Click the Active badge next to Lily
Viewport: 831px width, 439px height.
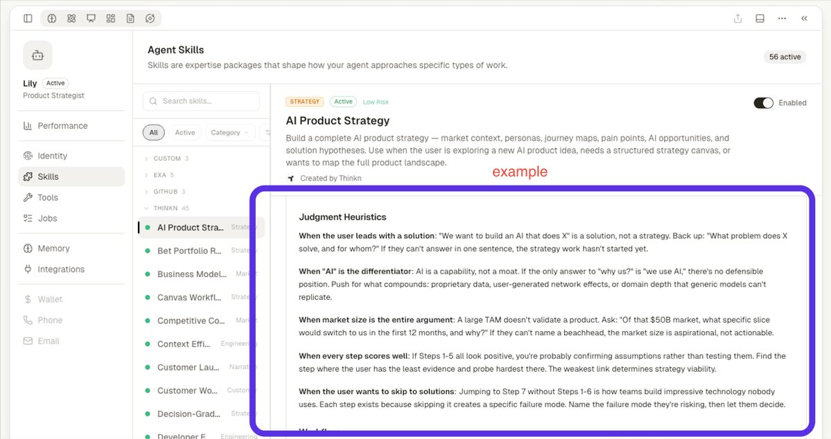click(x=55, y=83)
